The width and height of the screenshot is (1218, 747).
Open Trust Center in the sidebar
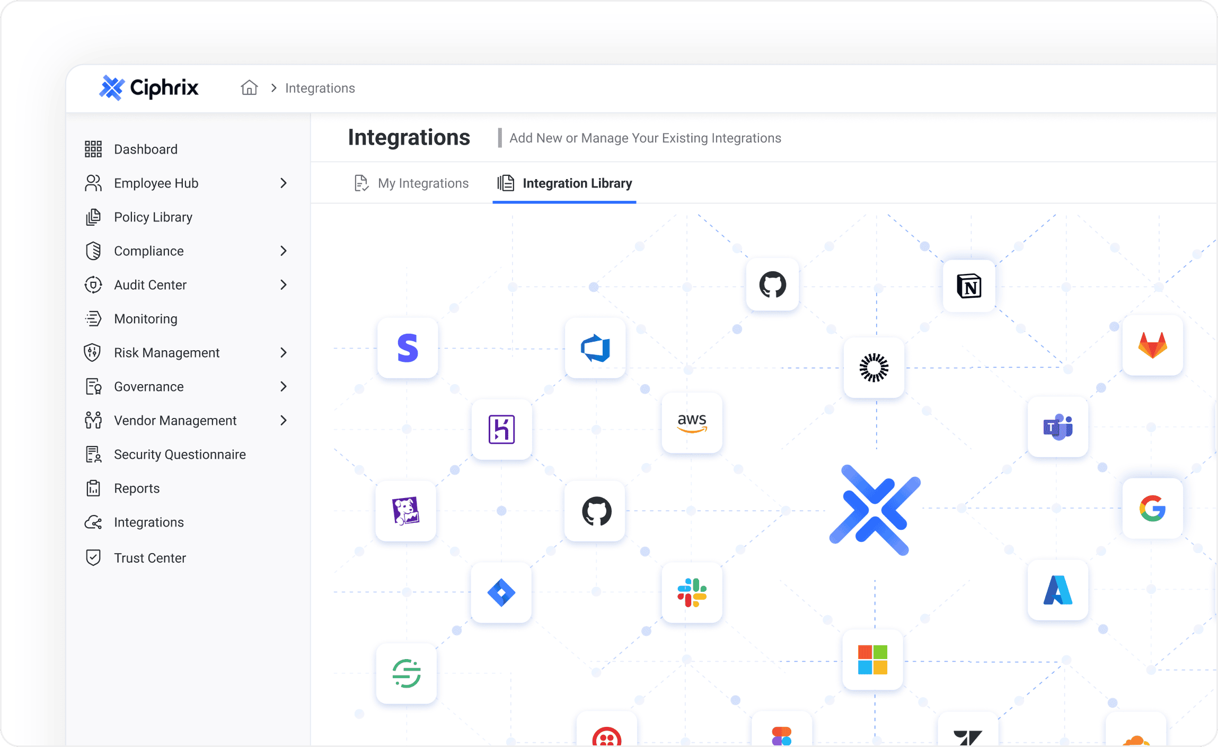(x=150, y=558)
